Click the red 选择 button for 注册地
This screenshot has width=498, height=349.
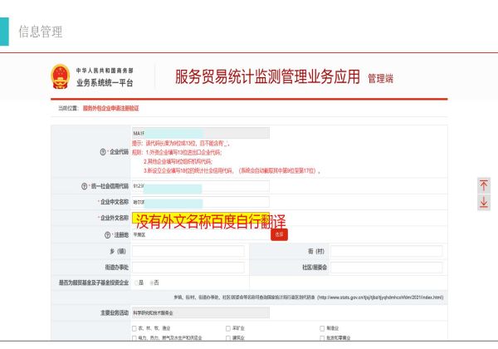[x=280, y=234]
